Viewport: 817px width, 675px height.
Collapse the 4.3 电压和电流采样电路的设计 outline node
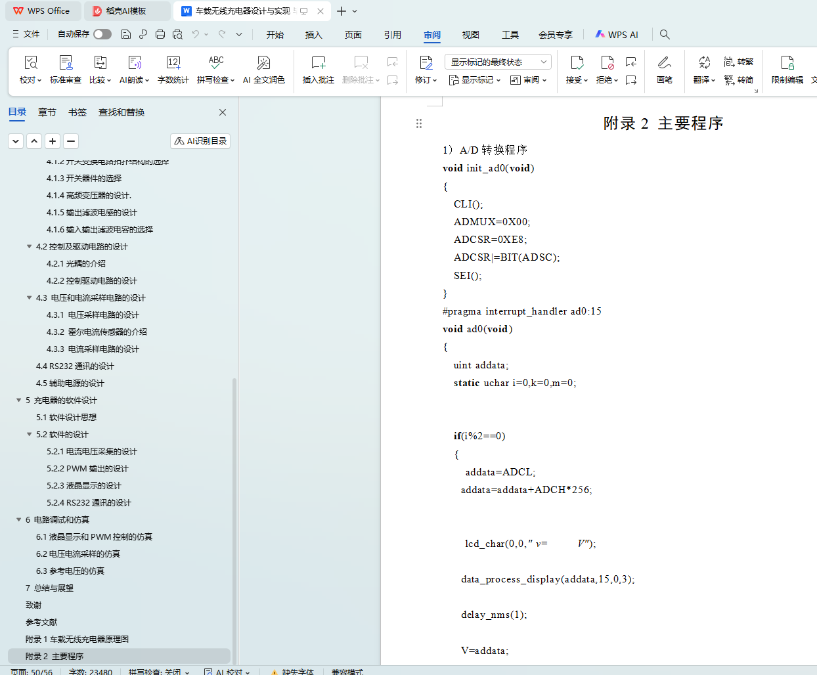[29, 298]
